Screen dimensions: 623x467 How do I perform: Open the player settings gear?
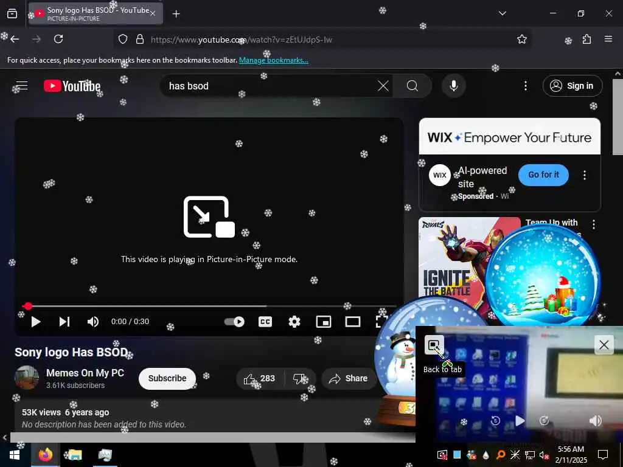(x=294, y=322)
